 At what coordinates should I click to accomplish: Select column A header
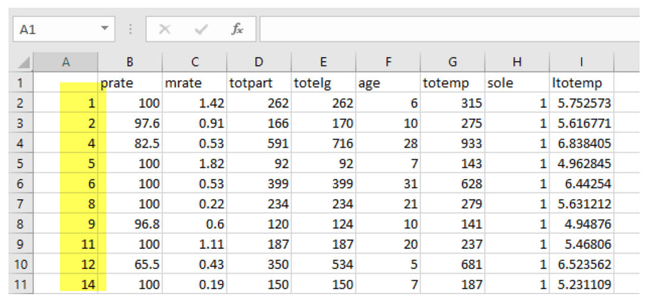(66, 62)
